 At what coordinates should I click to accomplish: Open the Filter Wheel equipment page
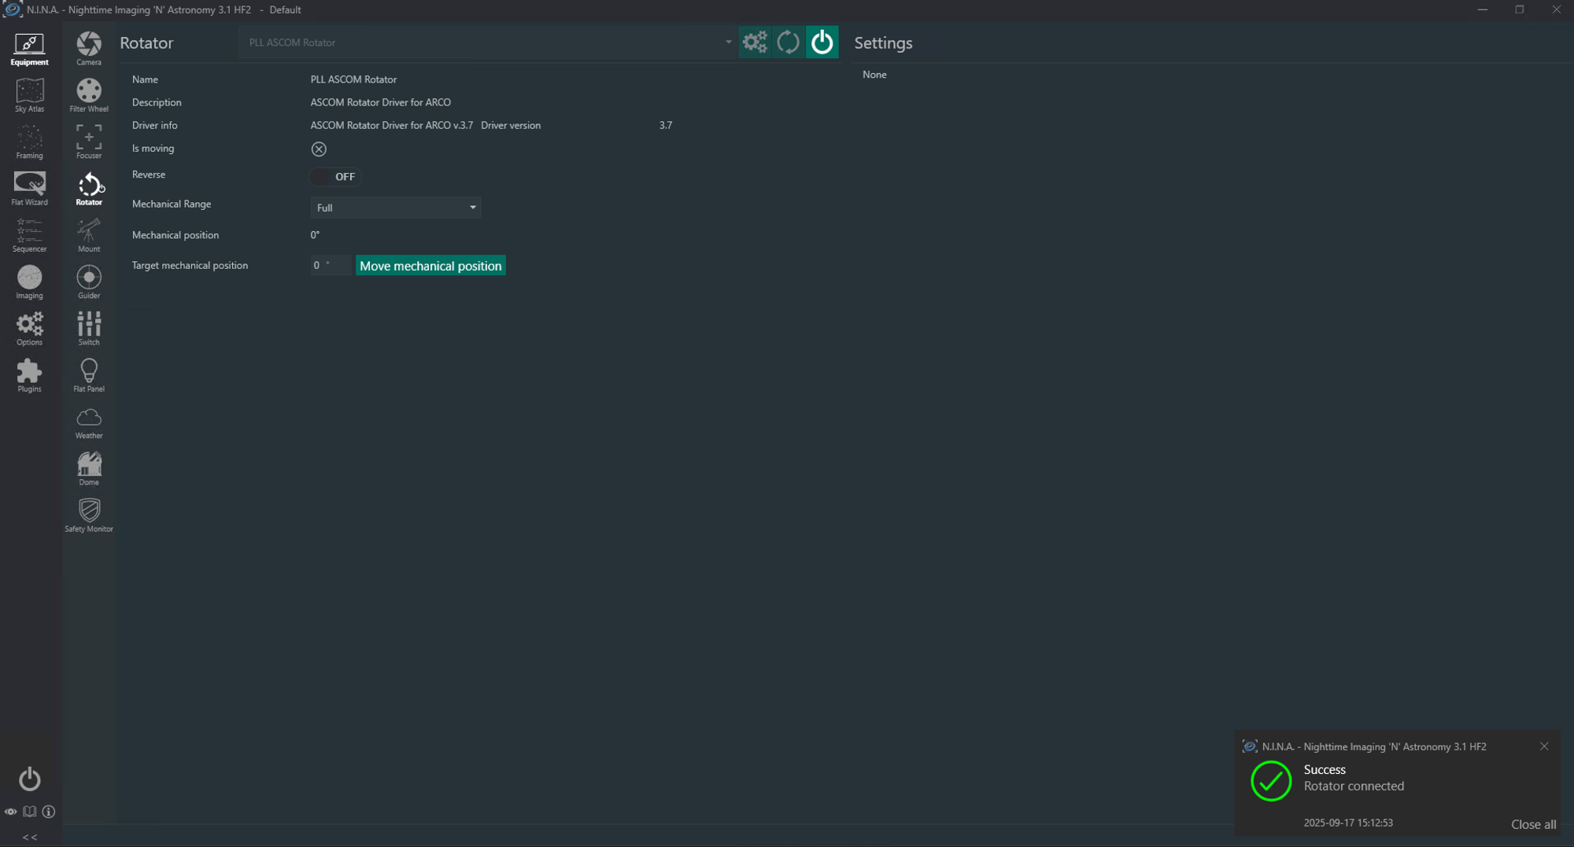(89, 95)
